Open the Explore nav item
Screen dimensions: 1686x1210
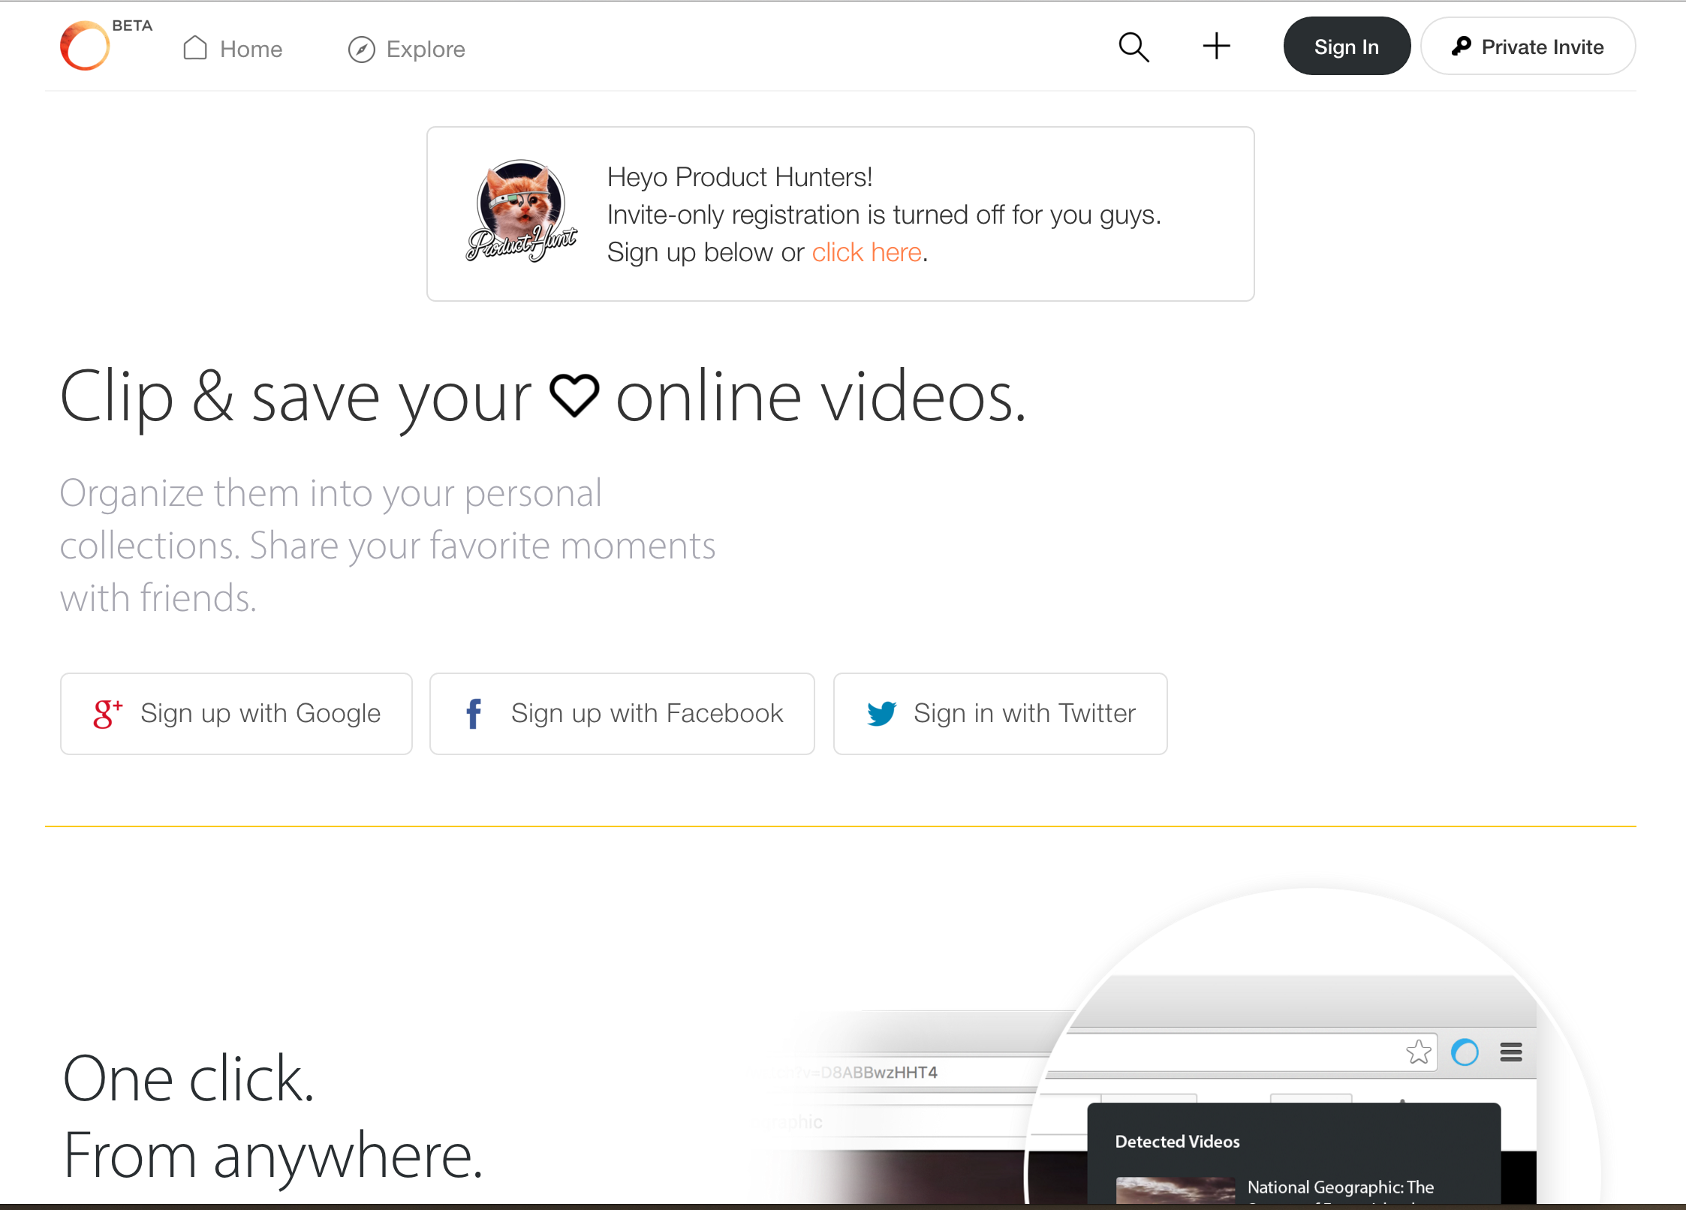[407, 49]
